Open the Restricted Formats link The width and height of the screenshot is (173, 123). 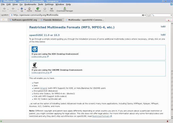[x=101, y=116]
